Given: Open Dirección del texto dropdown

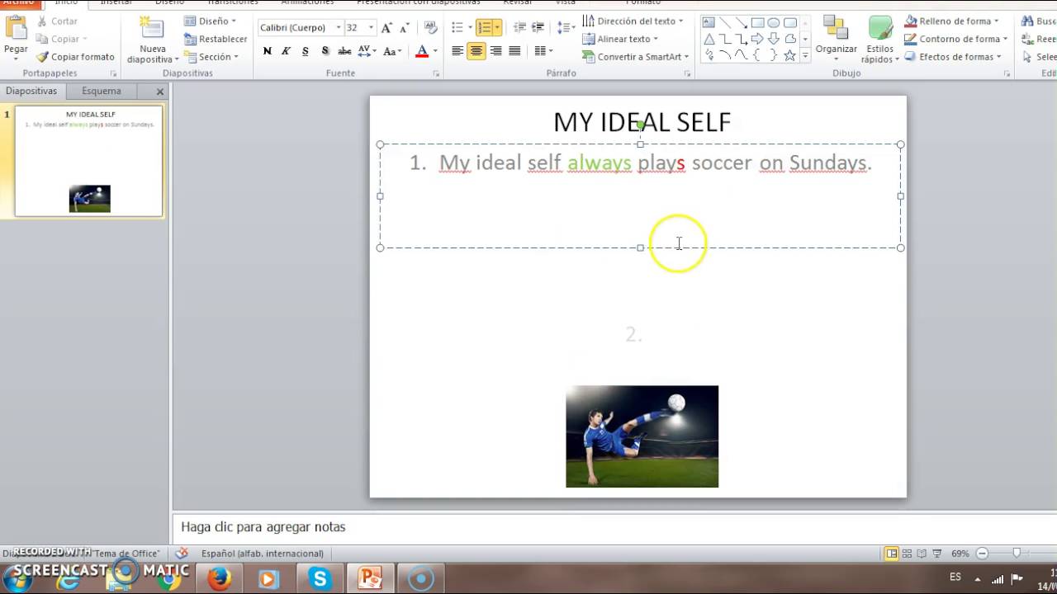Looking at the screenshot, I should [633, 21].
